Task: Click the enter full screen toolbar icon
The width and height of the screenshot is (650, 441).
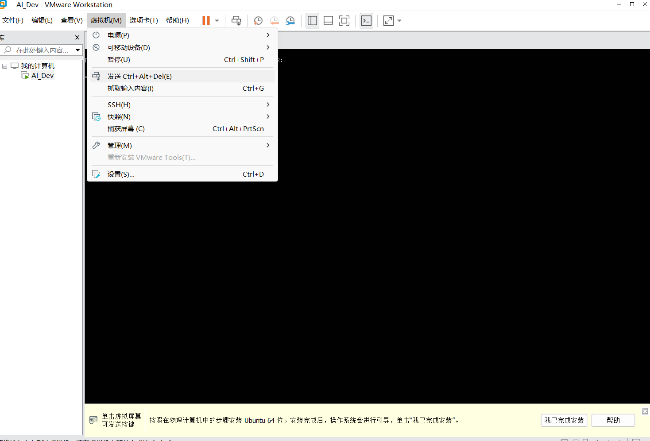Action: 344,20
